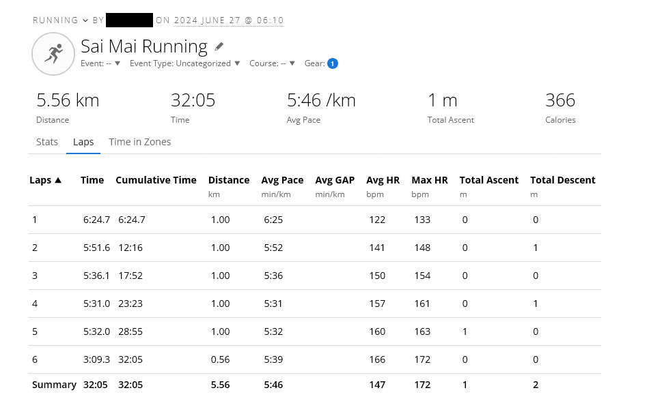Viewport: 649px width, 414px height.
Task: Click the Max HR column header
Action: tap(430, 180)
